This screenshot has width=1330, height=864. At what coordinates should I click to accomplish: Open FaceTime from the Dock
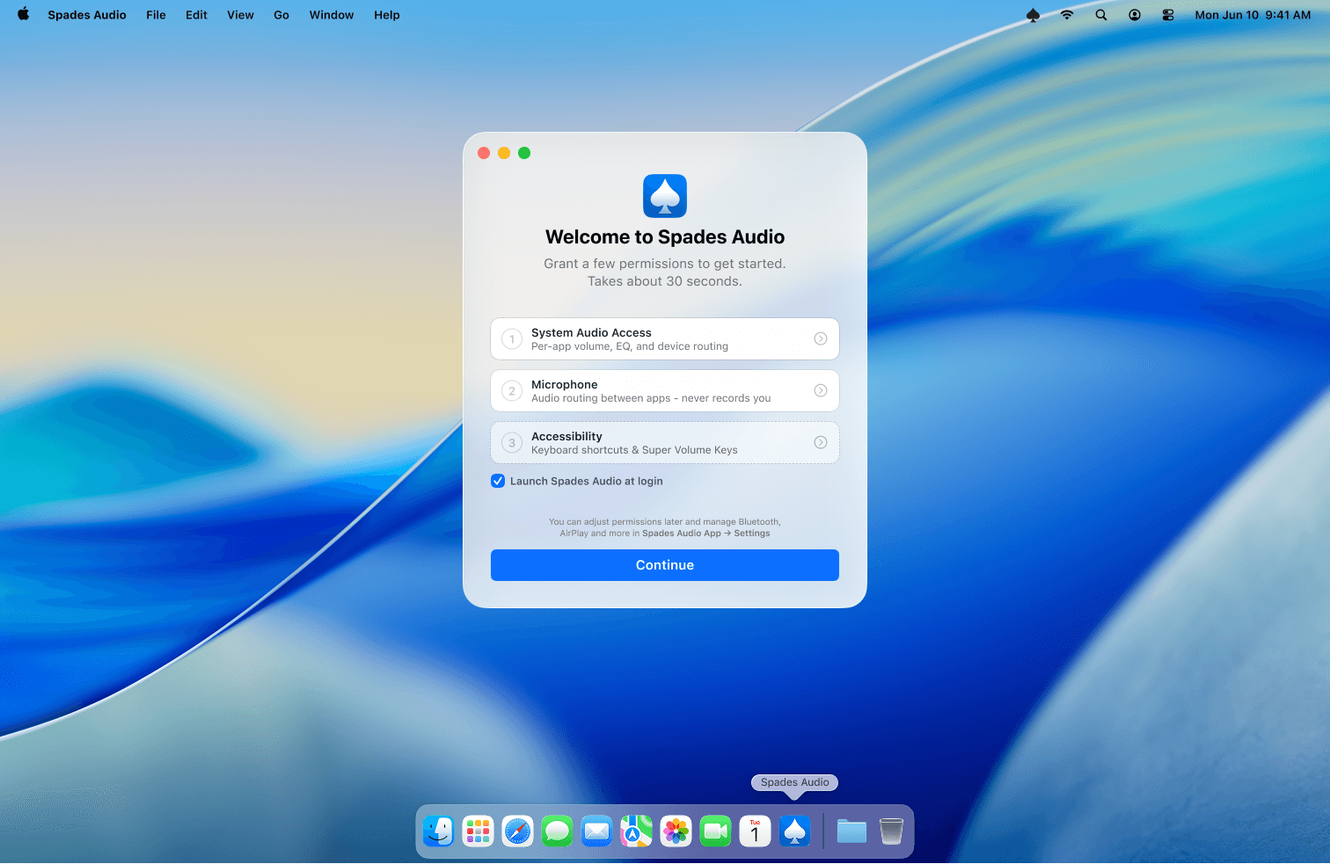coord(715,831)
